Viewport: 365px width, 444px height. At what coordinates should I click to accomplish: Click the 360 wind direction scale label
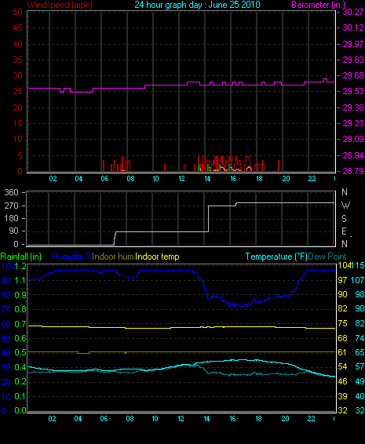tap(11, 192)
